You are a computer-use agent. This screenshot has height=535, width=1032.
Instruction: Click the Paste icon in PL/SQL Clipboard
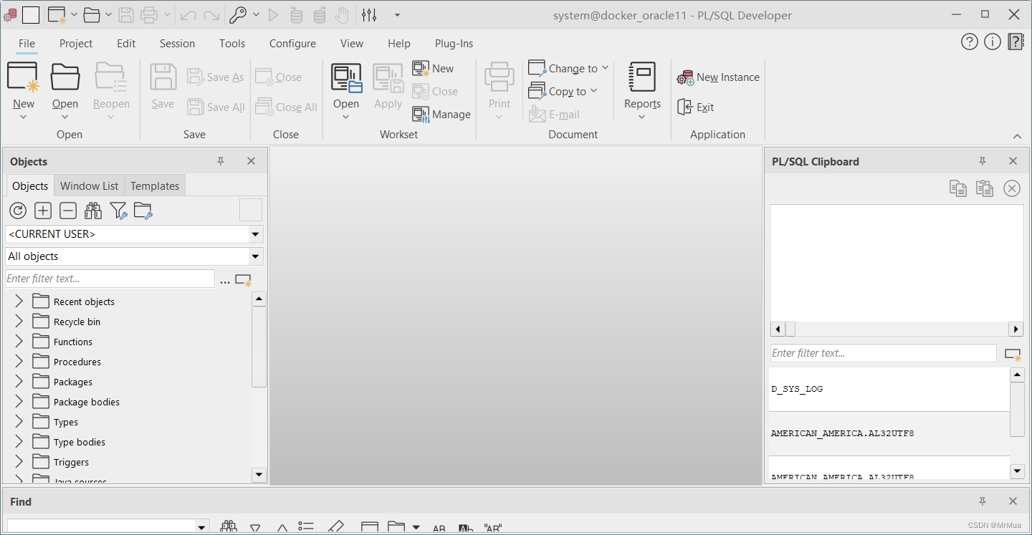985,188
